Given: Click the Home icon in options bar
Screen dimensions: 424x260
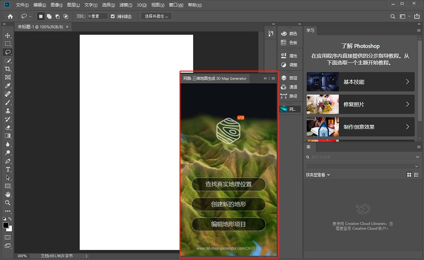Looking at the screenshot, I should (x=10, y=17).
